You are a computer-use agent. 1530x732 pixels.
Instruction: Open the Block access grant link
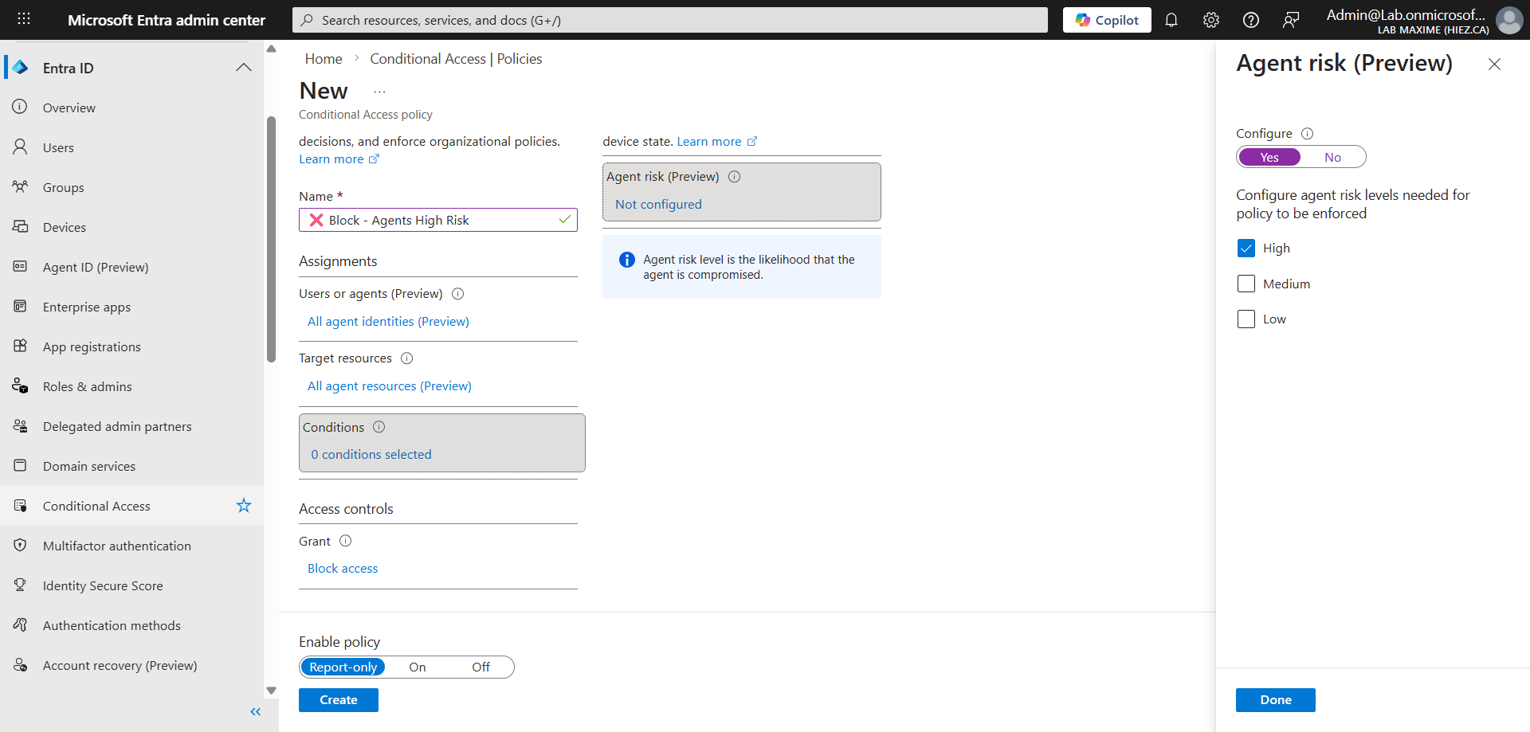(x=343, y=569)
